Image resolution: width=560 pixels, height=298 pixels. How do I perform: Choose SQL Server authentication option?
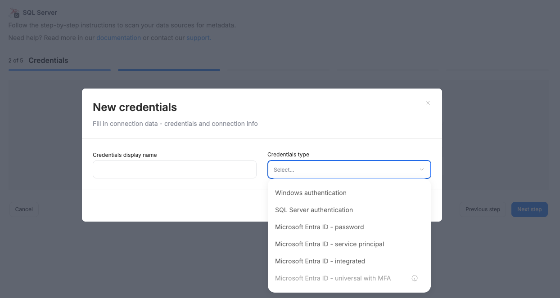coord(349,210)
